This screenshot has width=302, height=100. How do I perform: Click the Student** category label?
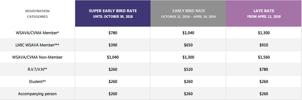pos(37,81)
